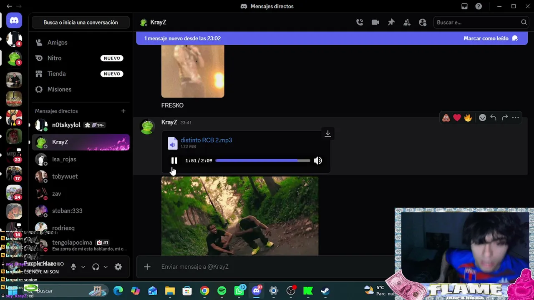Open direct message with zav

(81, 193)
